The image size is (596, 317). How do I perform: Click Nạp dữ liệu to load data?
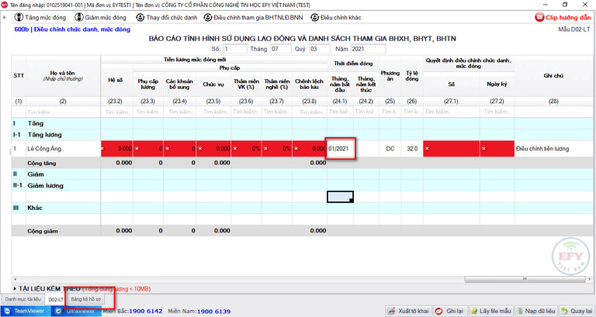coord(536,311)
